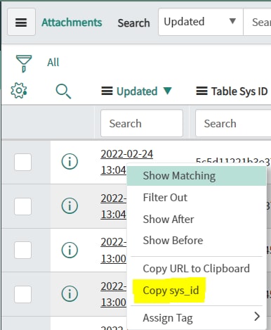Viewport: 271px width, 330px height.
Task: Preview first record via info icon
Action: click(70, 161)
